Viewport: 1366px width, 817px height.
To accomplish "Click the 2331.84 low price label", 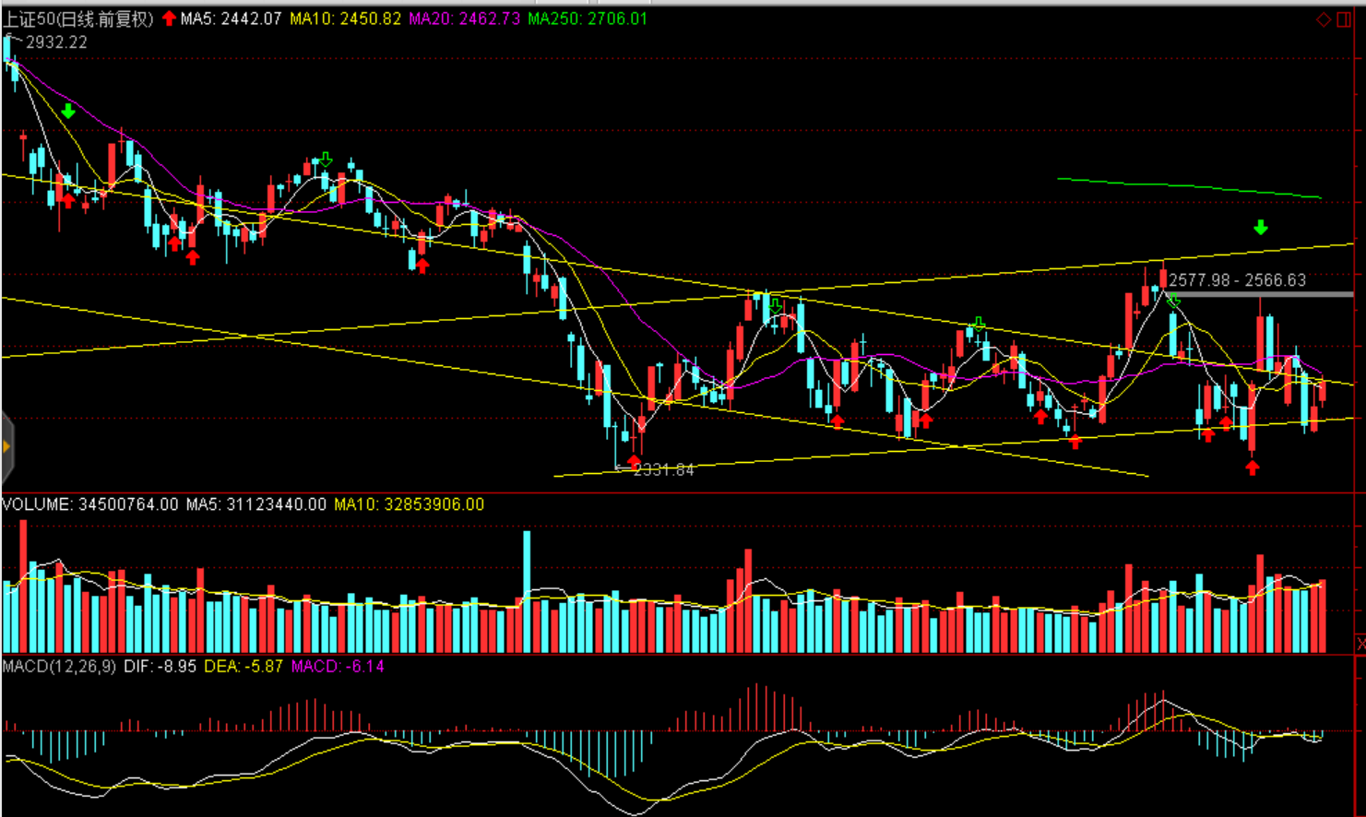I will coord(664,470).
